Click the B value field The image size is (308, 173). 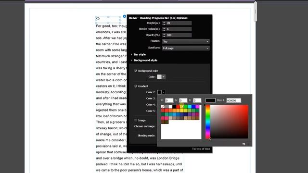(x=197, y=100)
